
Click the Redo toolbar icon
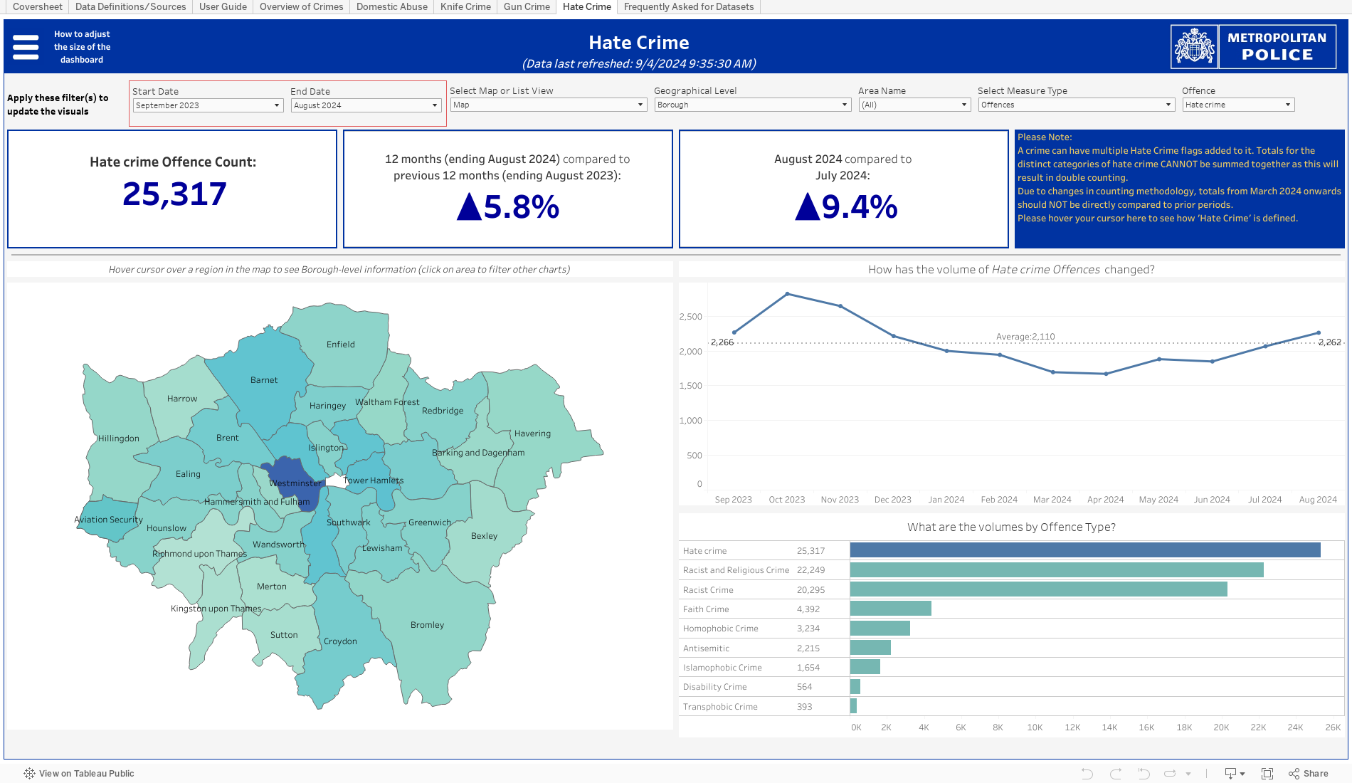click(x=1115, y=773)
